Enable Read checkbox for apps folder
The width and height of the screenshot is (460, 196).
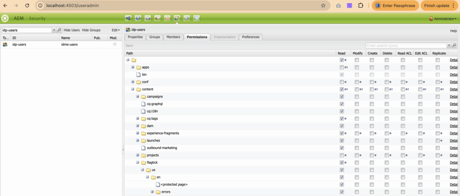click(342, 67)
